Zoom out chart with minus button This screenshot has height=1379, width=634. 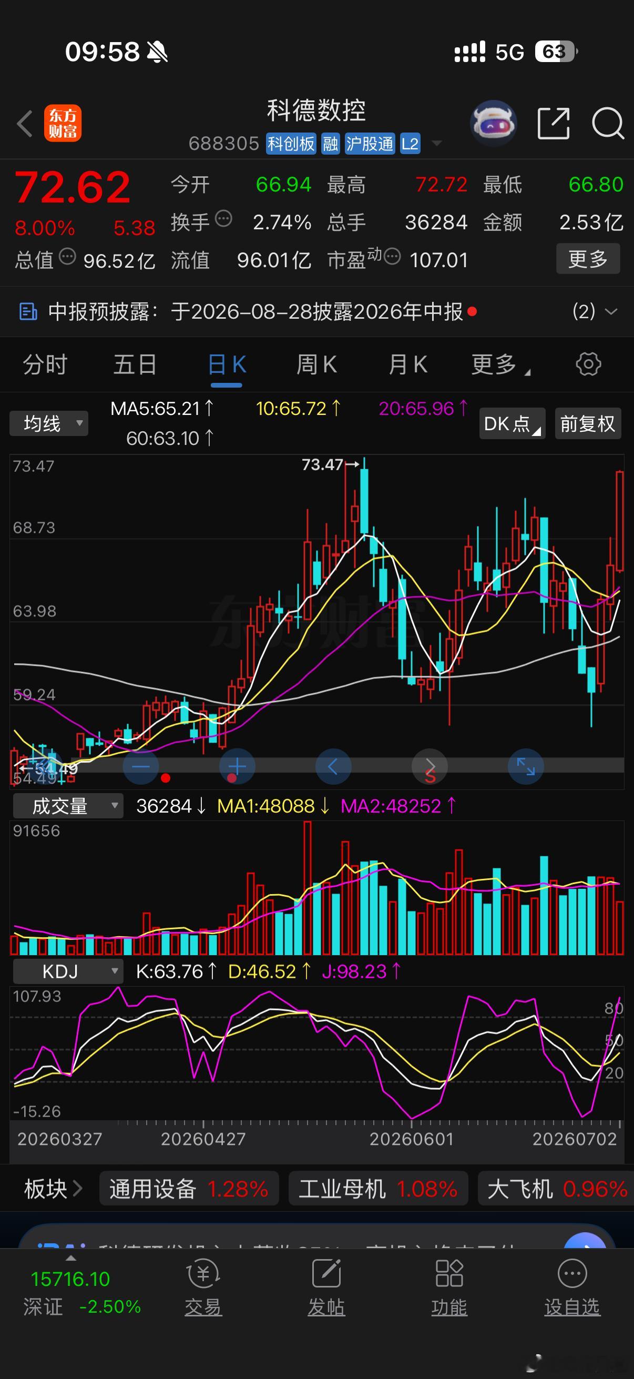[x=141, y=767]
